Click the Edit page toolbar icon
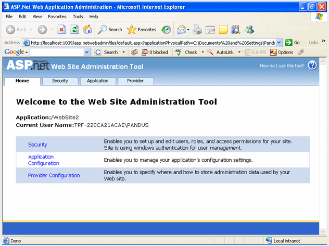 (x=210, y=30)
